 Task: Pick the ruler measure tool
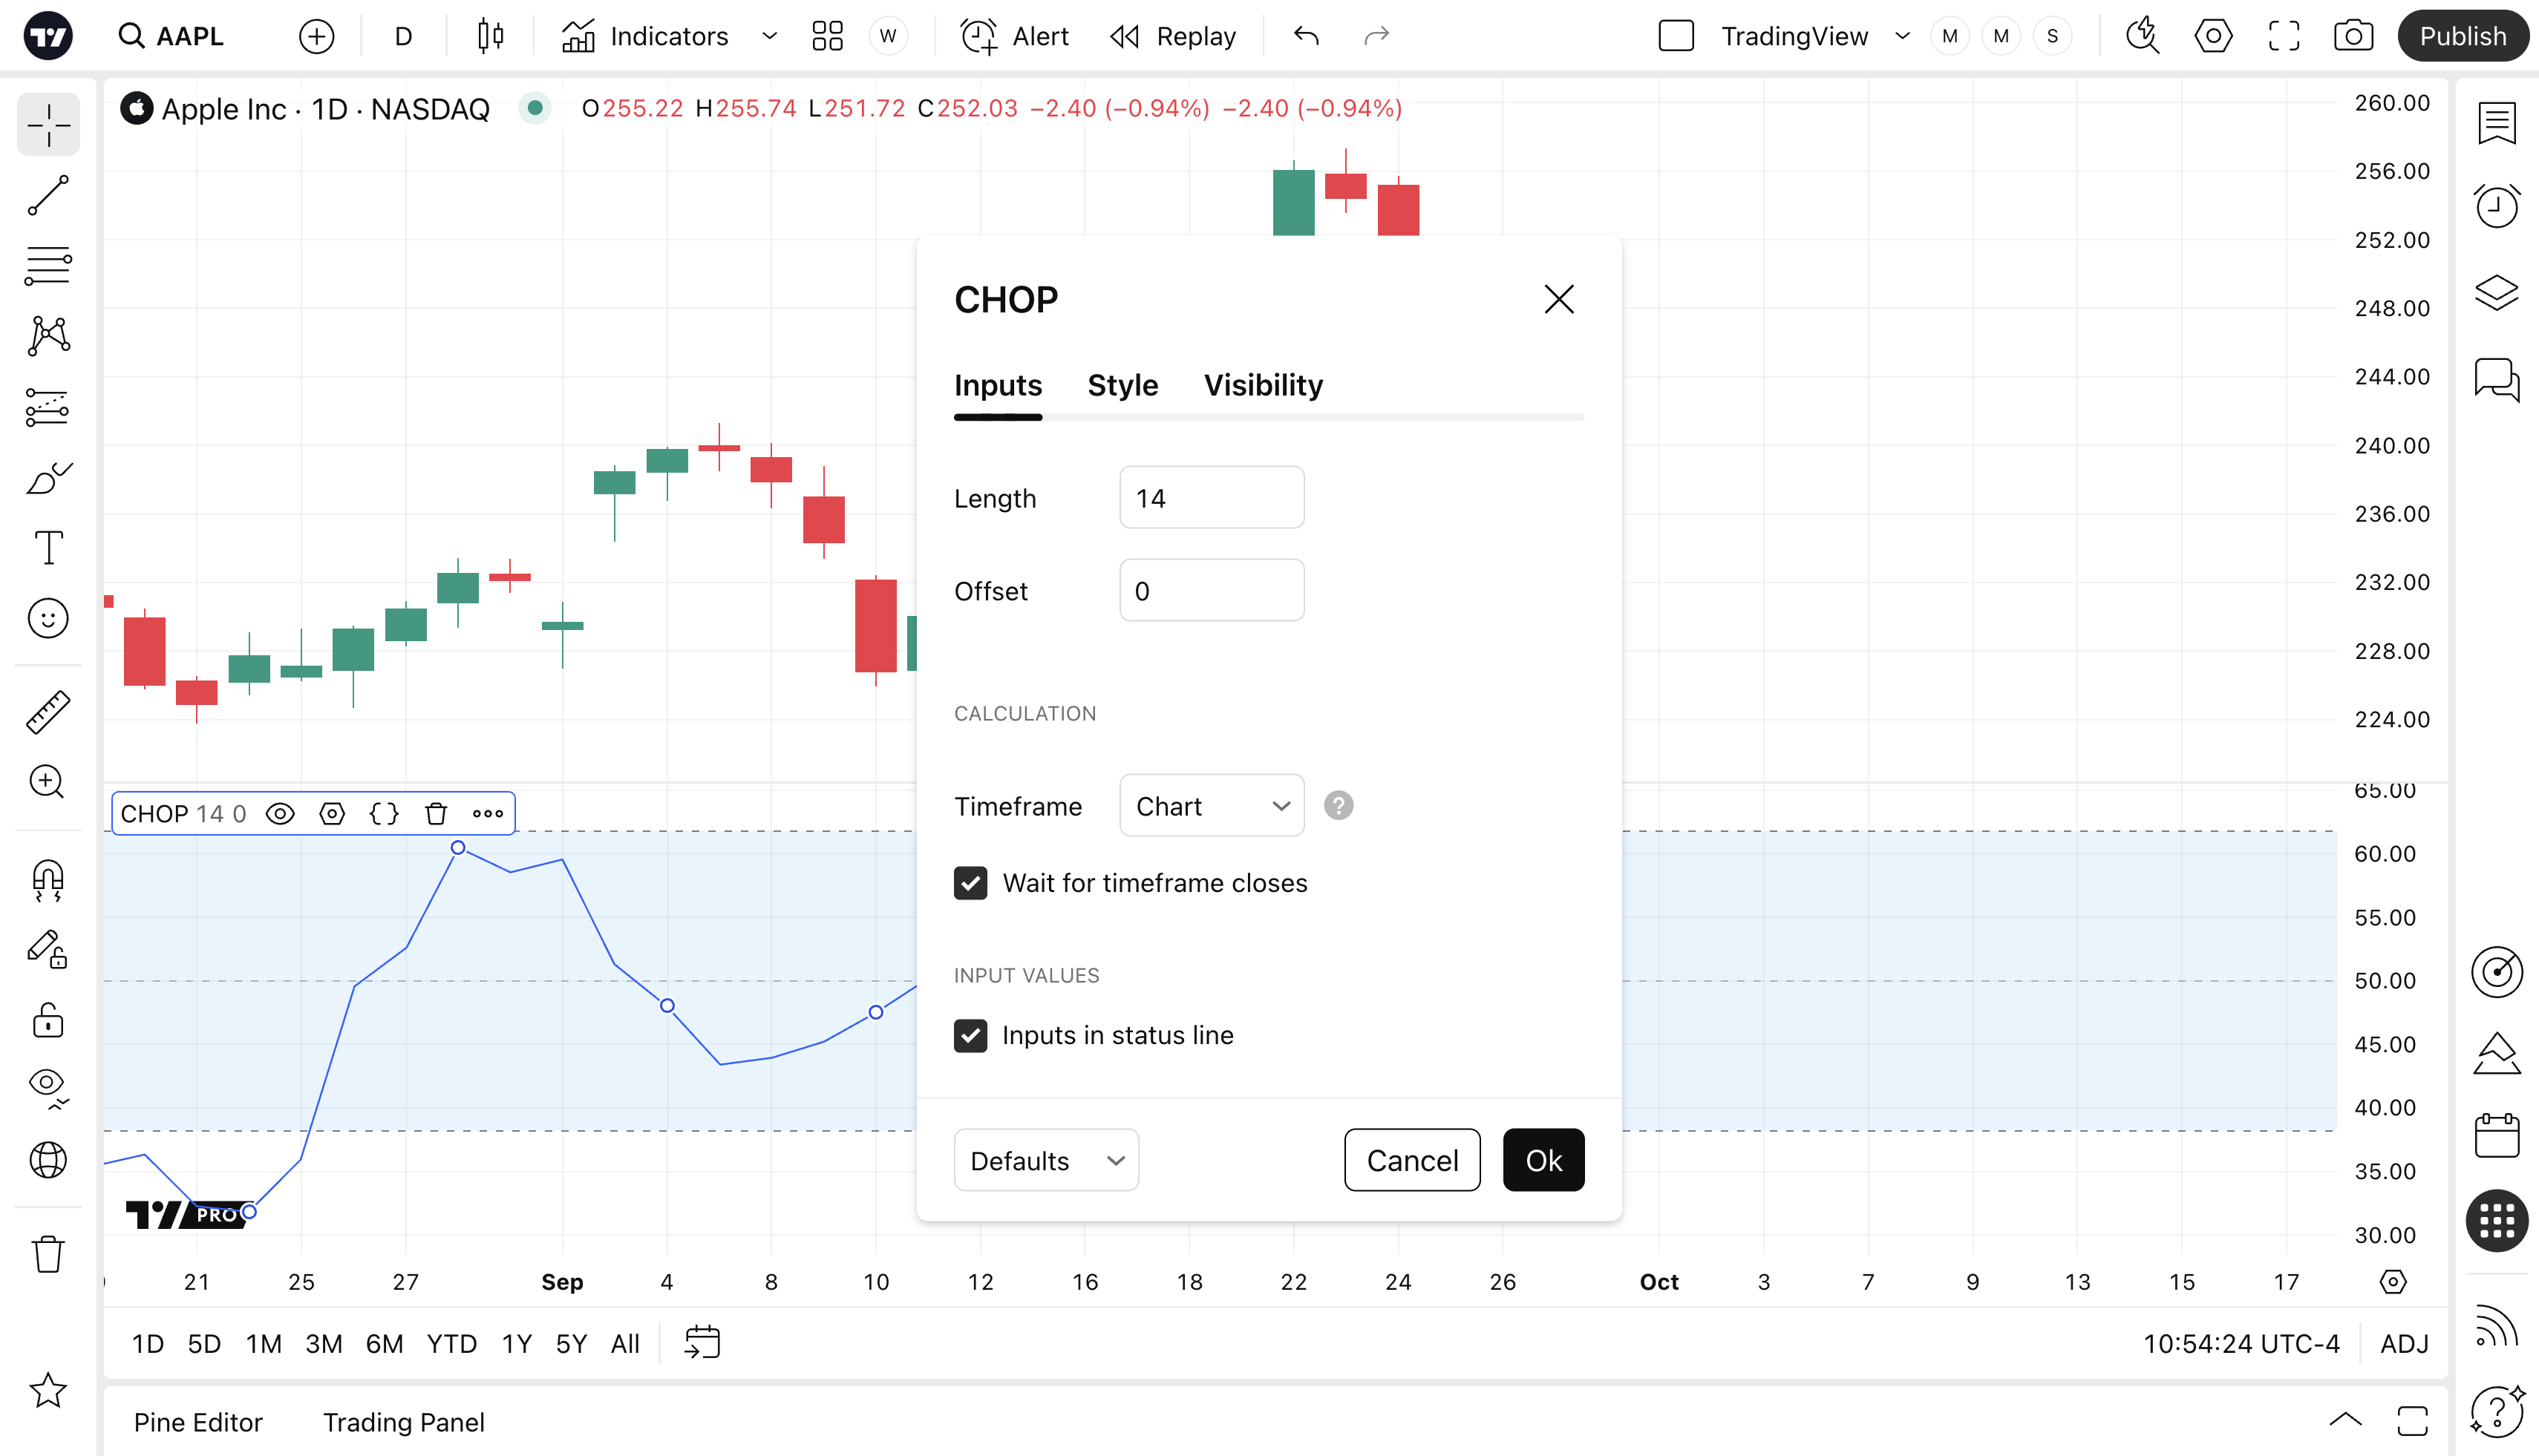48,712
